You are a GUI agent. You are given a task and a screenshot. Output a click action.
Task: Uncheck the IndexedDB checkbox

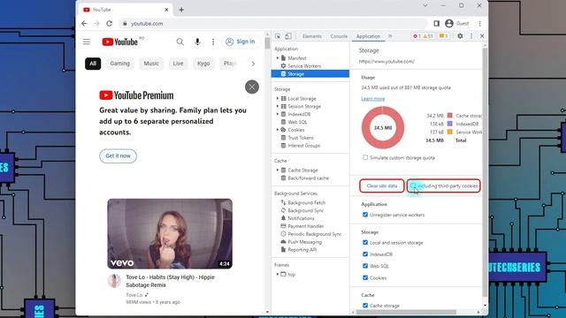point(365,254)
